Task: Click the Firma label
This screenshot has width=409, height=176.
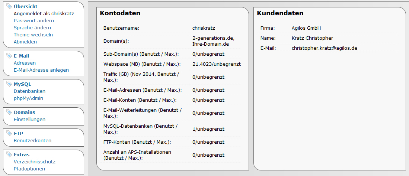Action: [268, 28]
